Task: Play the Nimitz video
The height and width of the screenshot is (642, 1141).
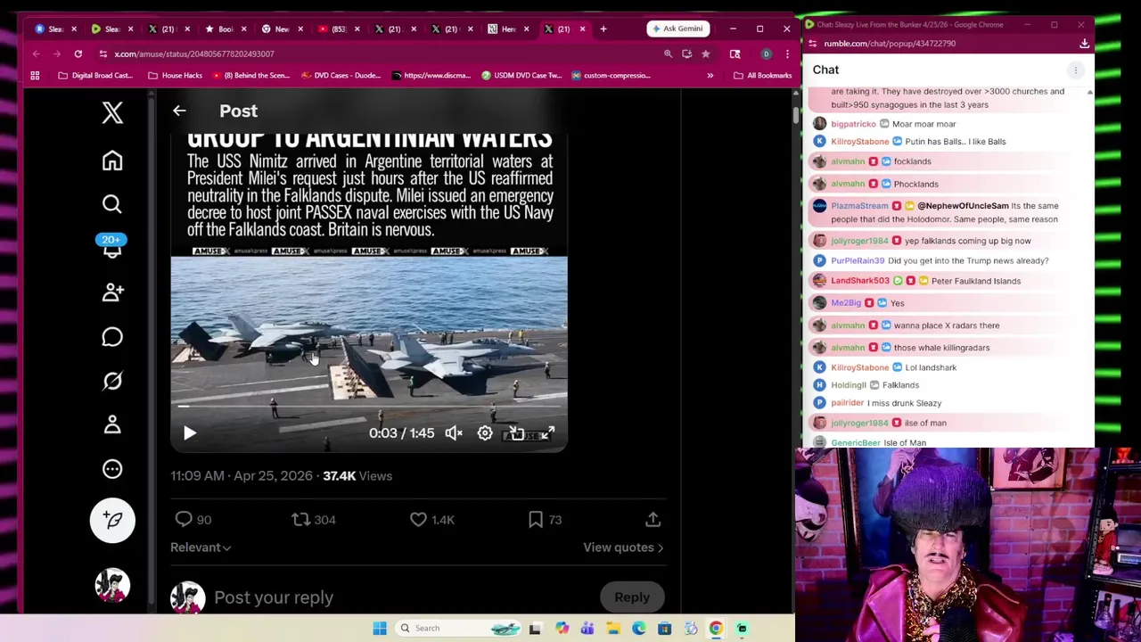Action: coord(190,433)
